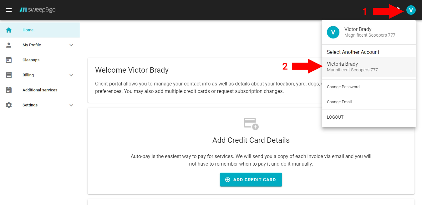This screenshot has height=205, width=422.
Task: Expand the Settings submenu chevron
Action: [71, 105]
